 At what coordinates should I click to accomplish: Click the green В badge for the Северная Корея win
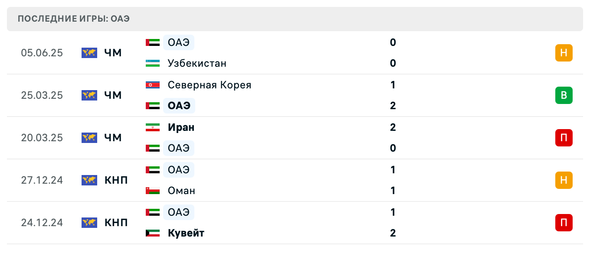tap(564, 95)
